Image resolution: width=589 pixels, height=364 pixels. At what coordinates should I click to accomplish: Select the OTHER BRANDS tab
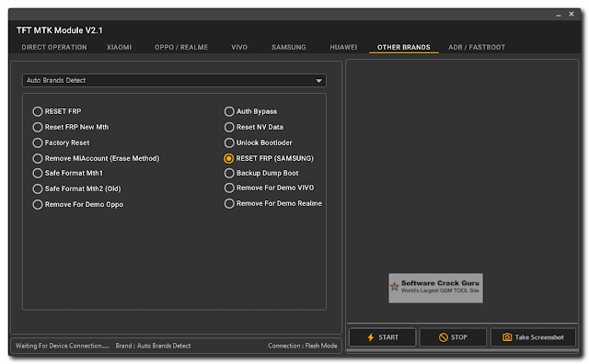pyautogui.click(x=404, y=47)
